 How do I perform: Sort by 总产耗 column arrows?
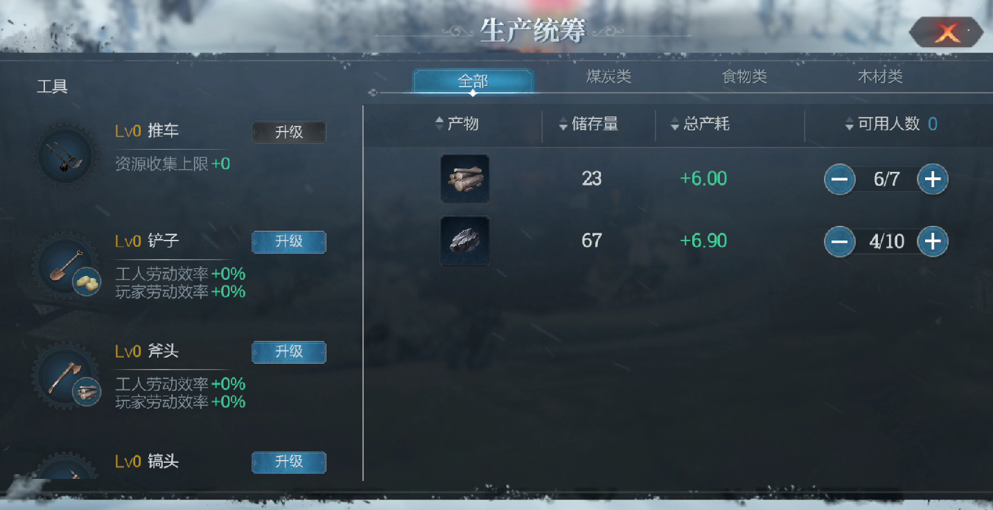tap(675, 124)
